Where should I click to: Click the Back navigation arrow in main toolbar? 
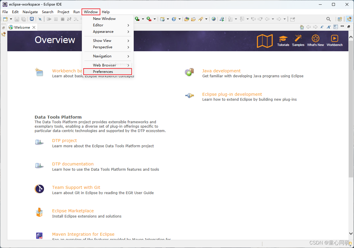point(267,19)
